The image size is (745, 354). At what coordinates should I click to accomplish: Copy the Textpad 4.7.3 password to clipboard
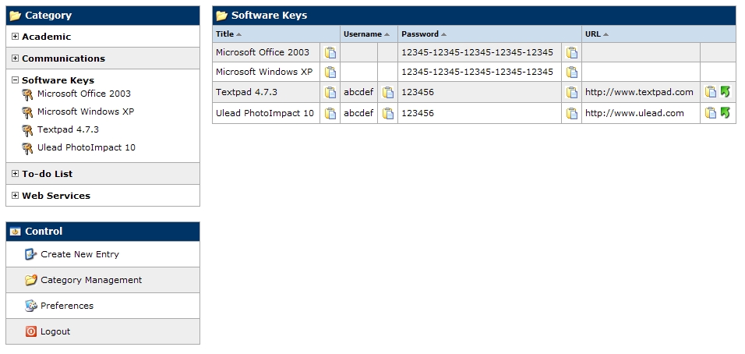pos(571,92)
